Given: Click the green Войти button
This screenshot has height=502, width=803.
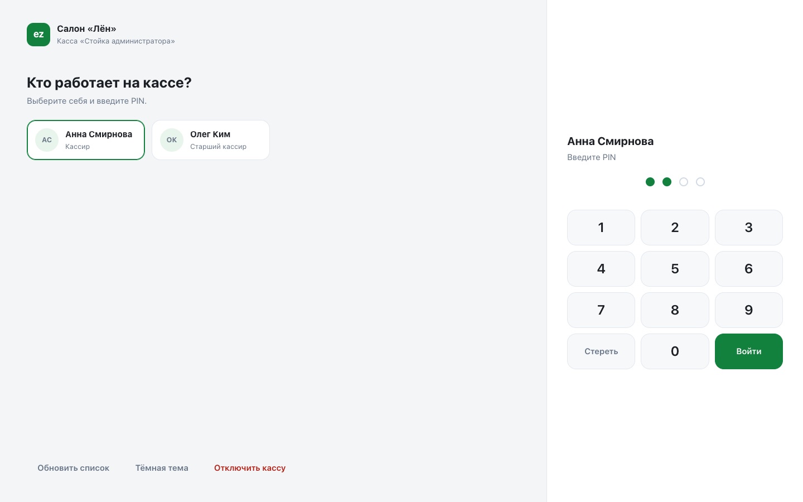Looking at the screenshot, I should click(749, 351).
